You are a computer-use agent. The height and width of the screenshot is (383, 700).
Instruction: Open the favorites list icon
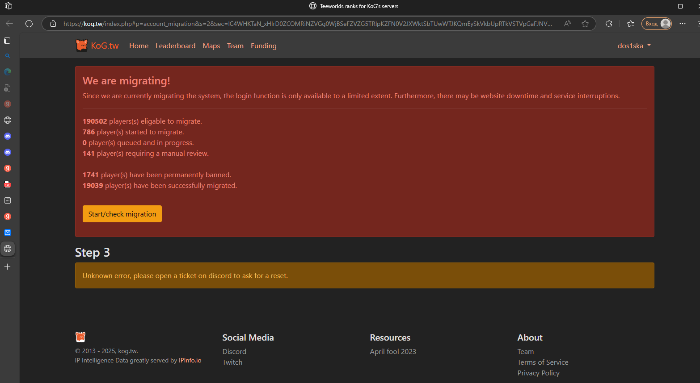point(631,24)
